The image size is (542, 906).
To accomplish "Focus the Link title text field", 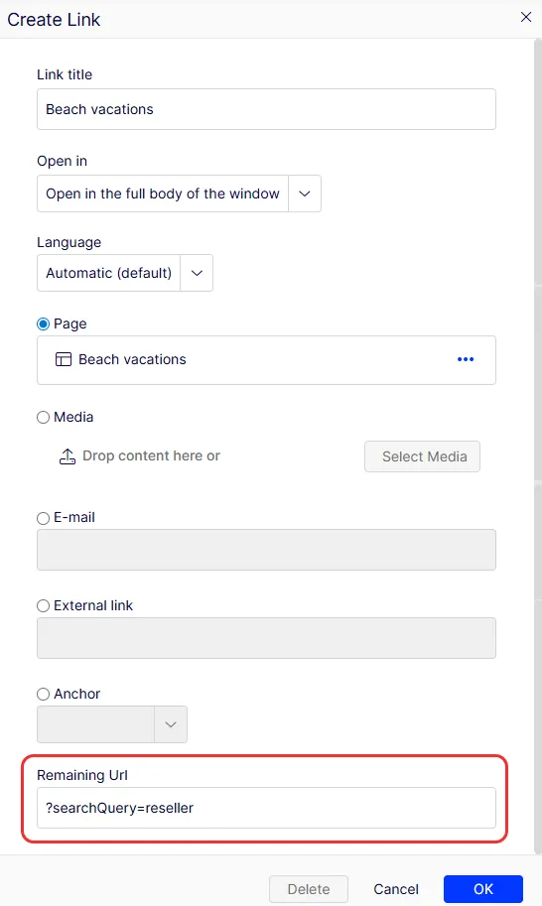I will [266, 109].
